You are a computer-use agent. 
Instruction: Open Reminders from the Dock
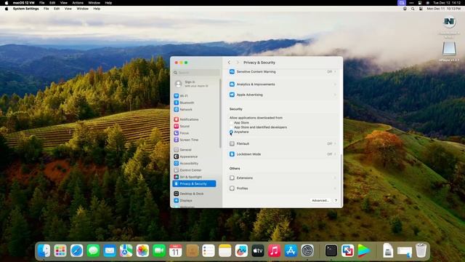[x=209, y=250]
